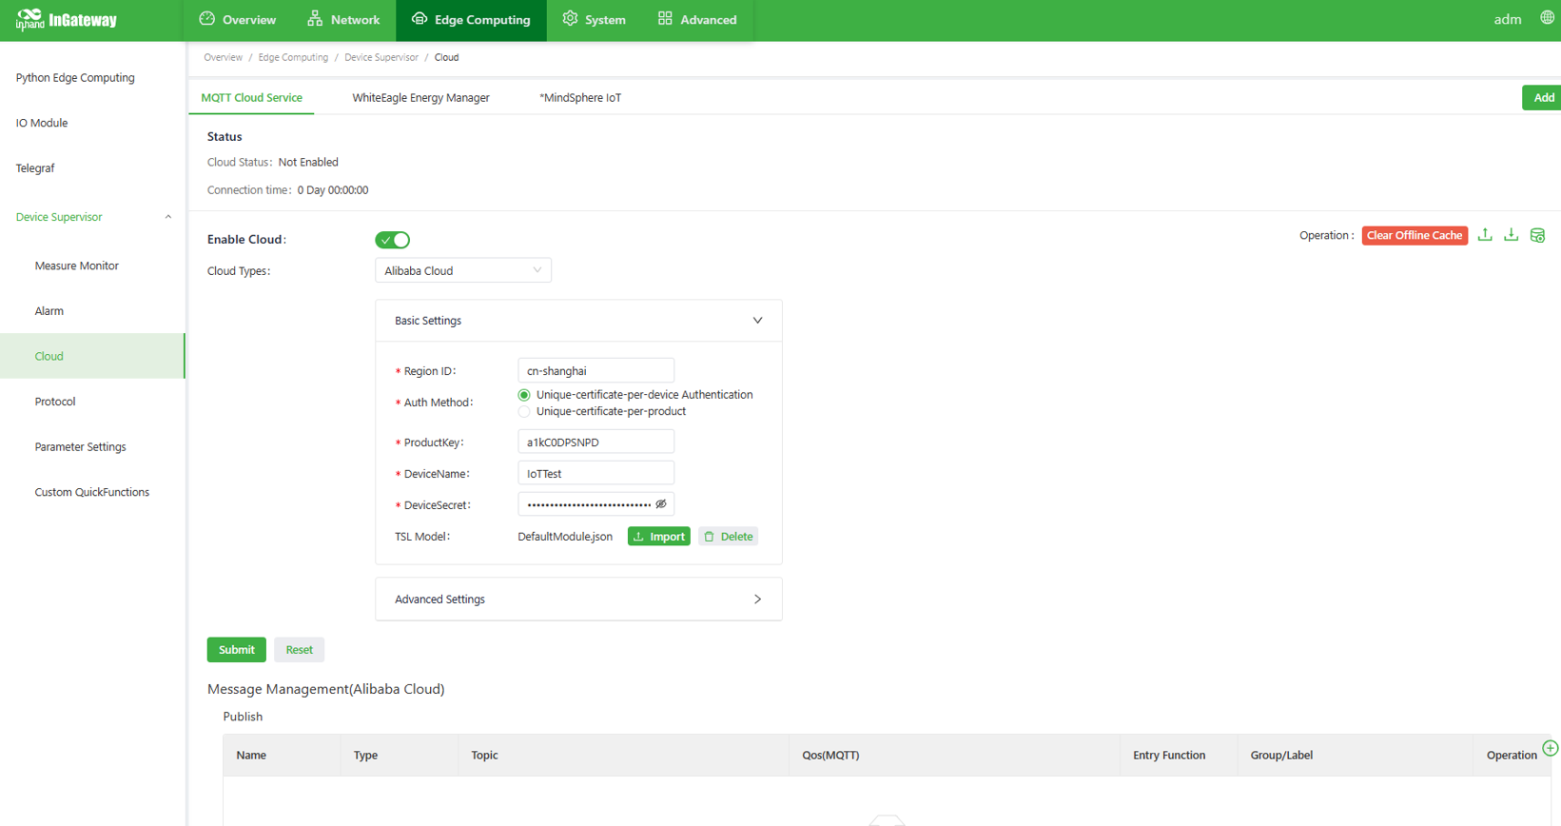This screenshot has width=1561, height=826.
Task: Add a publish message with the plus icon
Action: tap(1550, 748)
